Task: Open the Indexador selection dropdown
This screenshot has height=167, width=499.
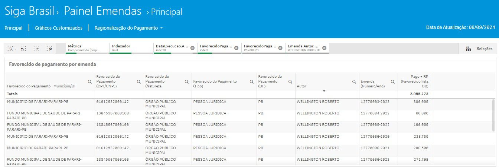Action: pyautogui.click(x=131, y=48)
